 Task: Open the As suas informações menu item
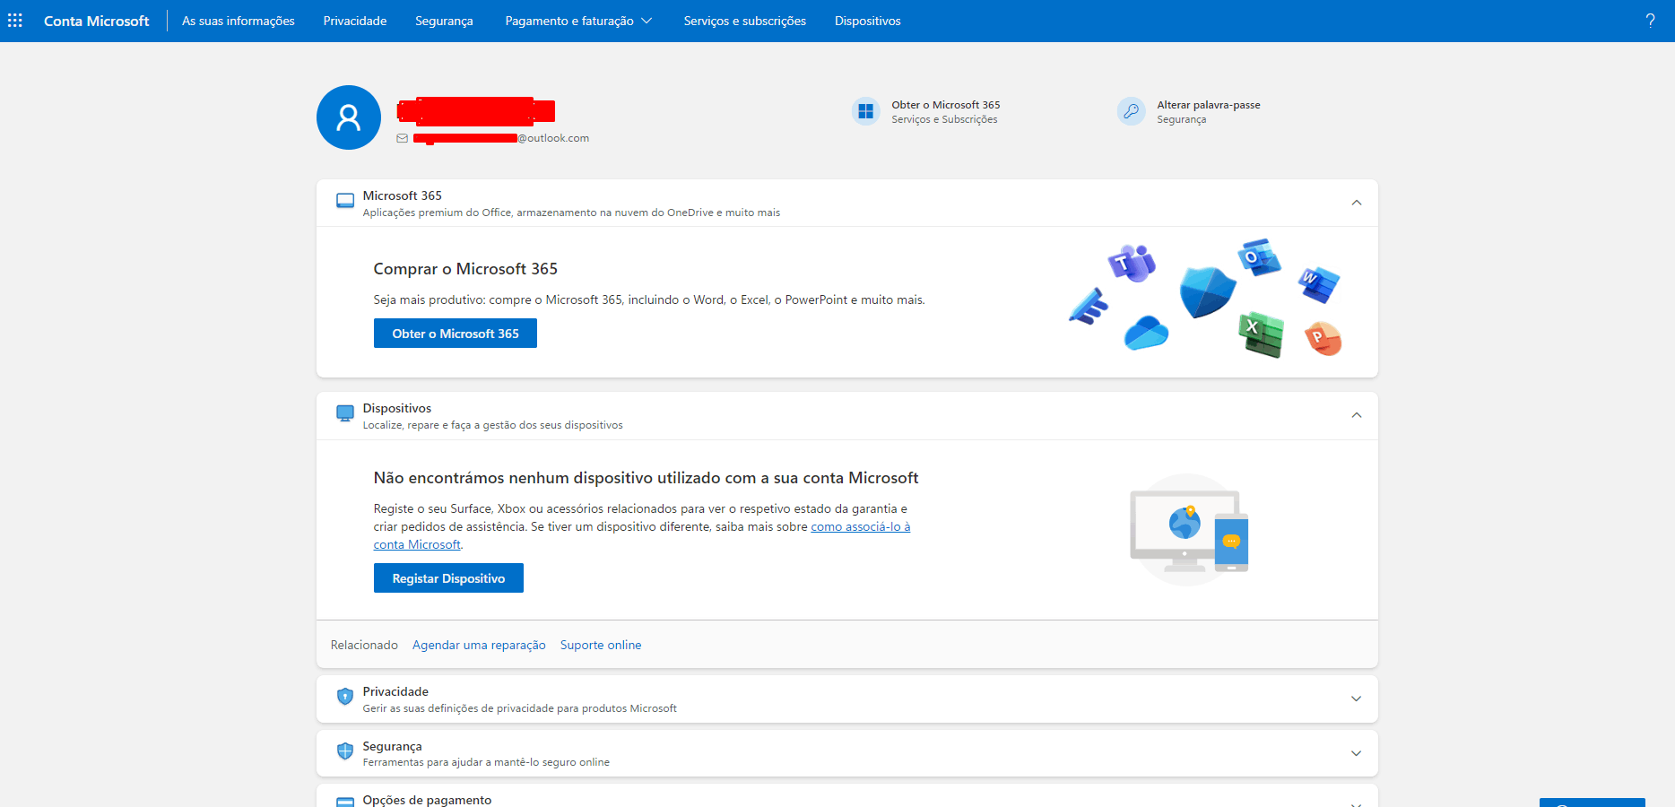(x=238, y=20)
